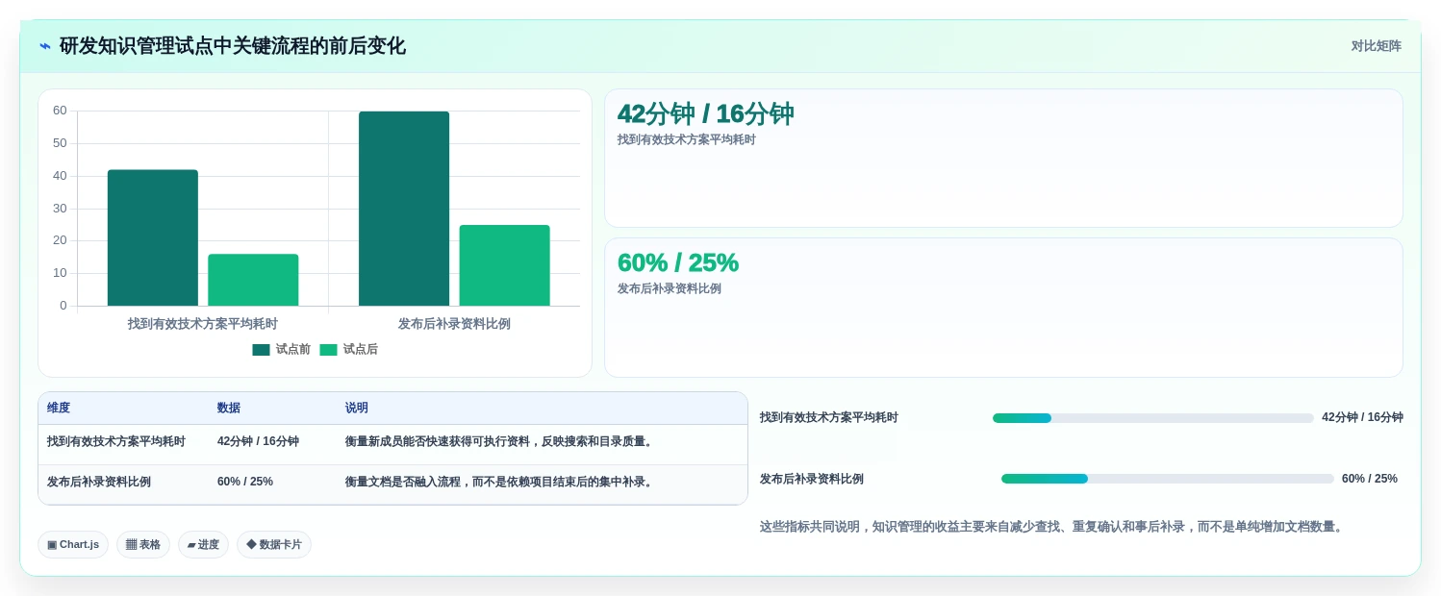
Task: Click the summary sentence starting 这些指标共同说明
Action: pyautogui.click(x=1052, y=527)
